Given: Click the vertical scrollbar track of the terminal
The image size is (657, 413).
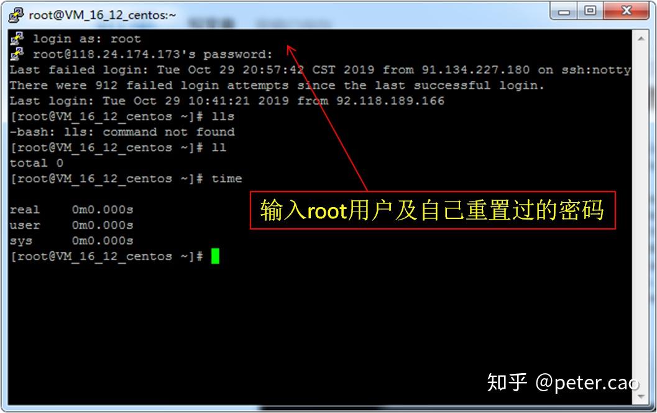Looking at the screenshot, I should [x=641, y=218].
